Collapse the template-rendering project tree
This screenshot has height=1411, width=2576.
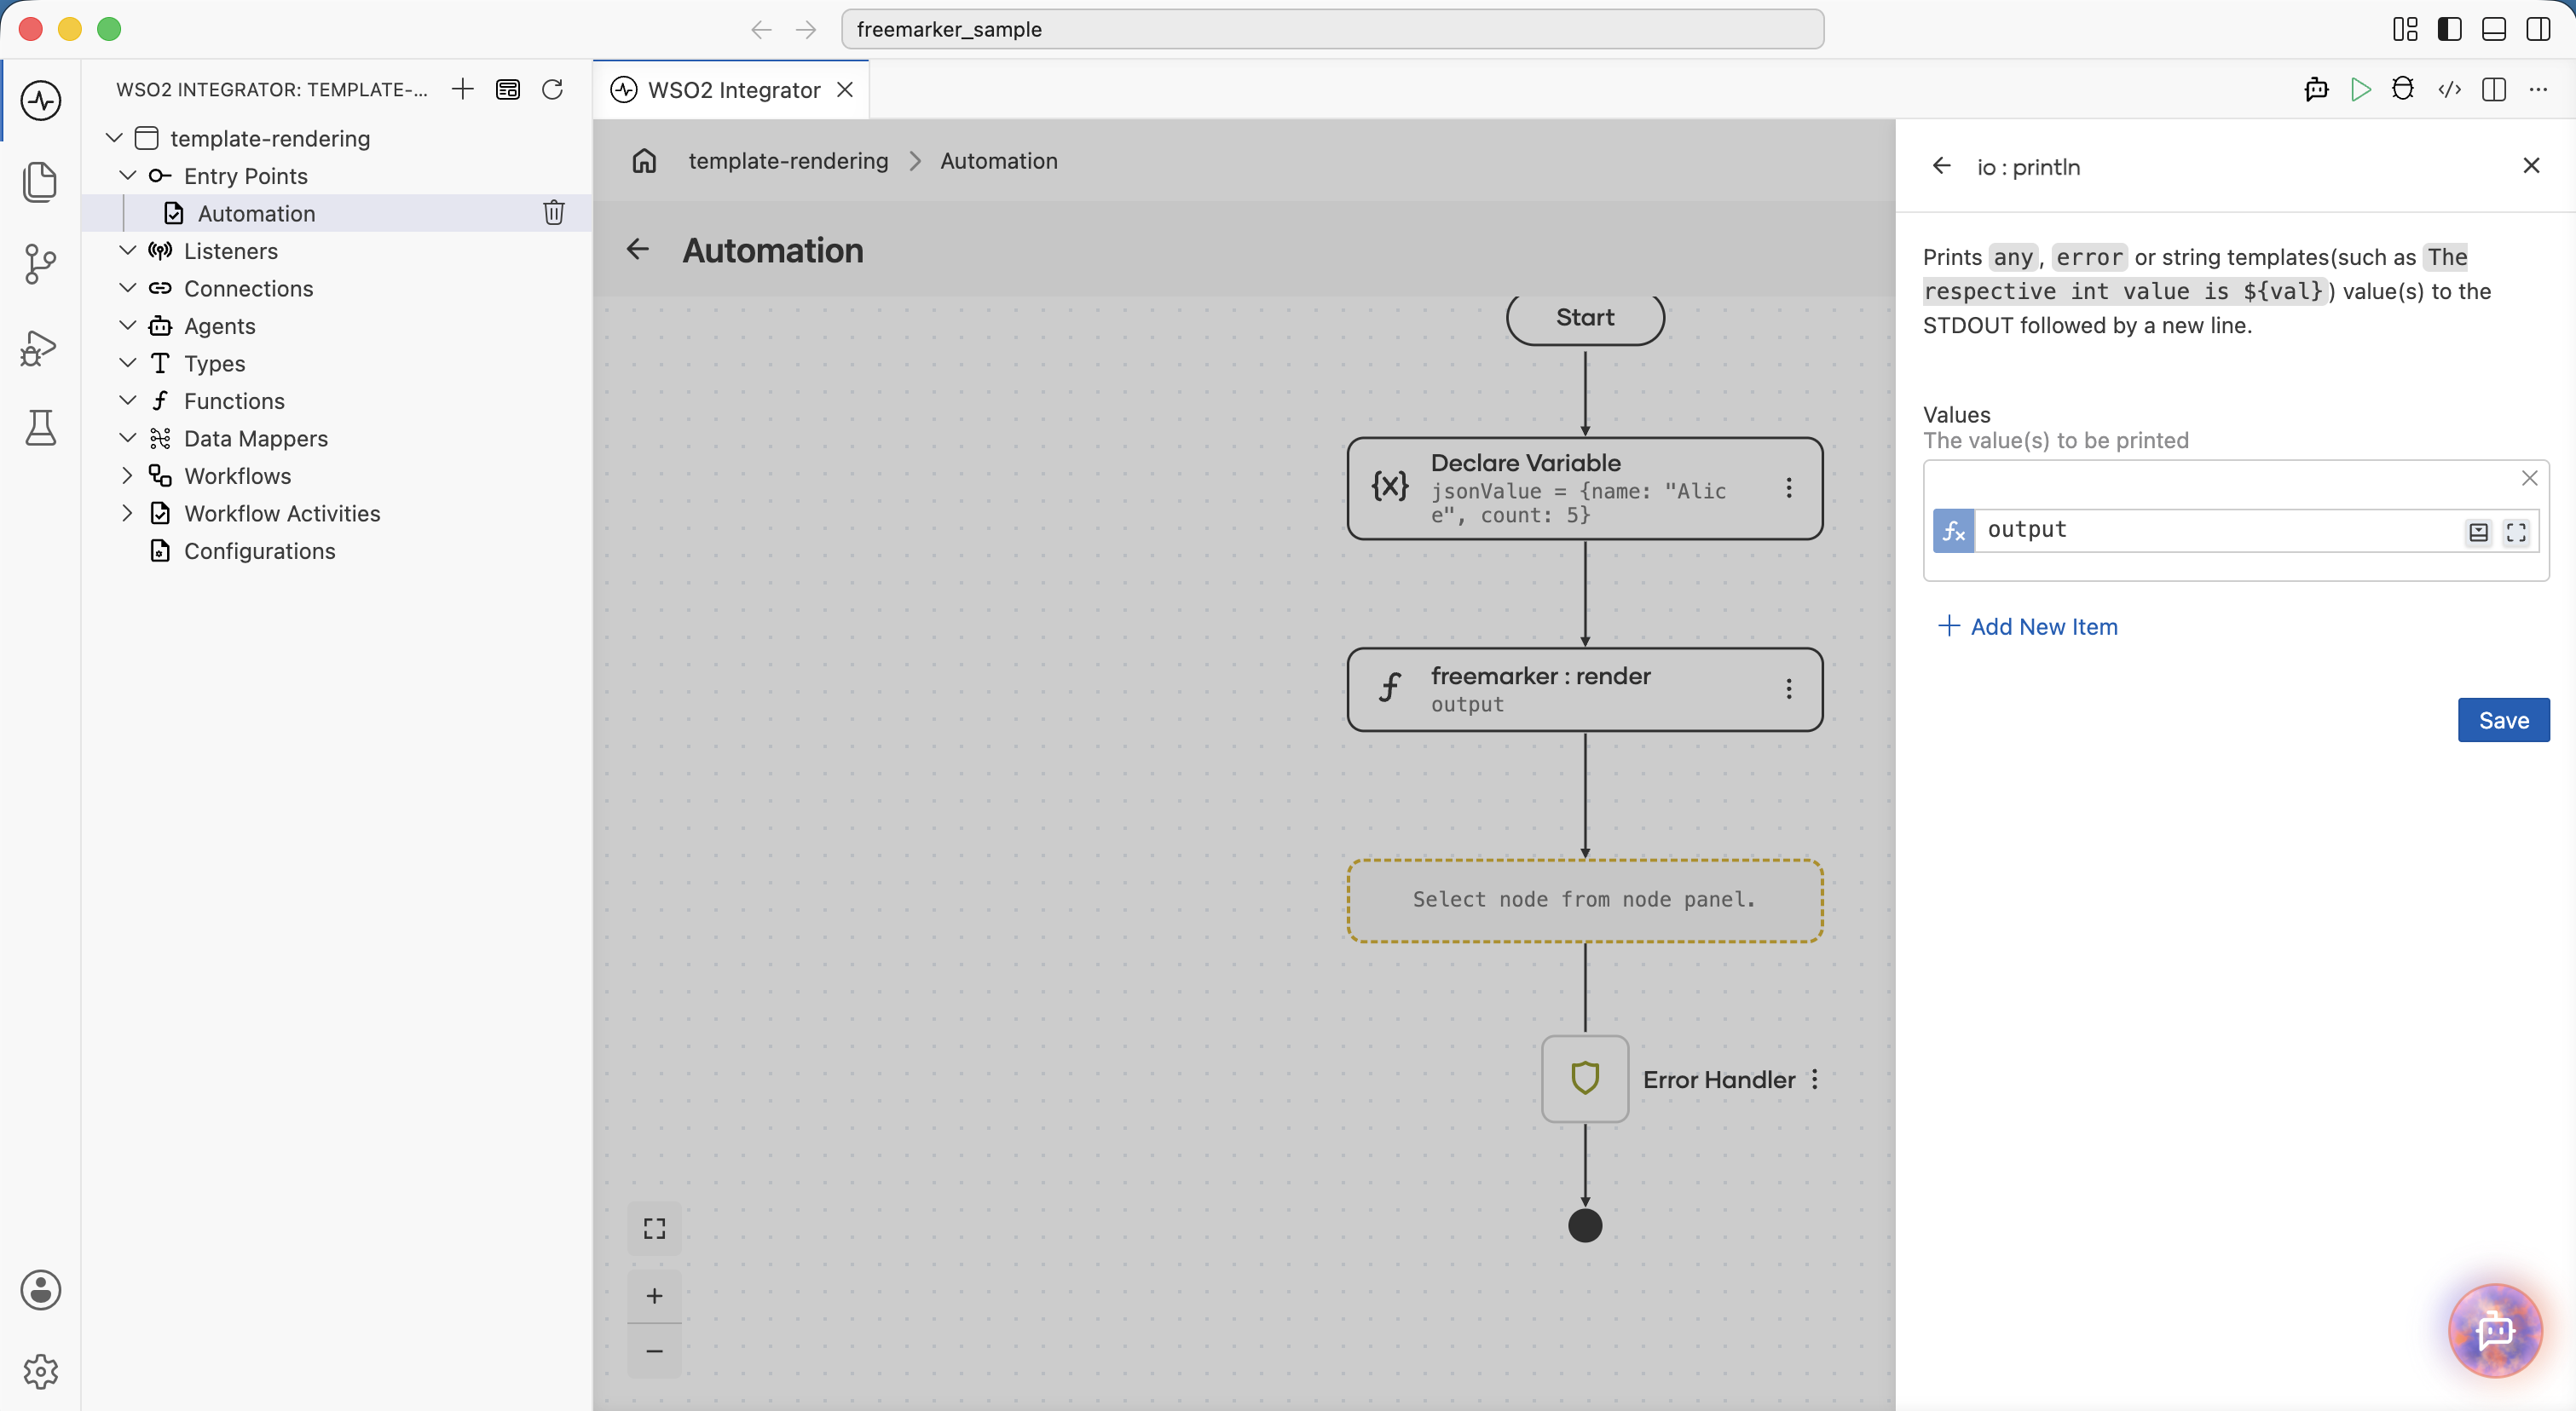point(114,137)
